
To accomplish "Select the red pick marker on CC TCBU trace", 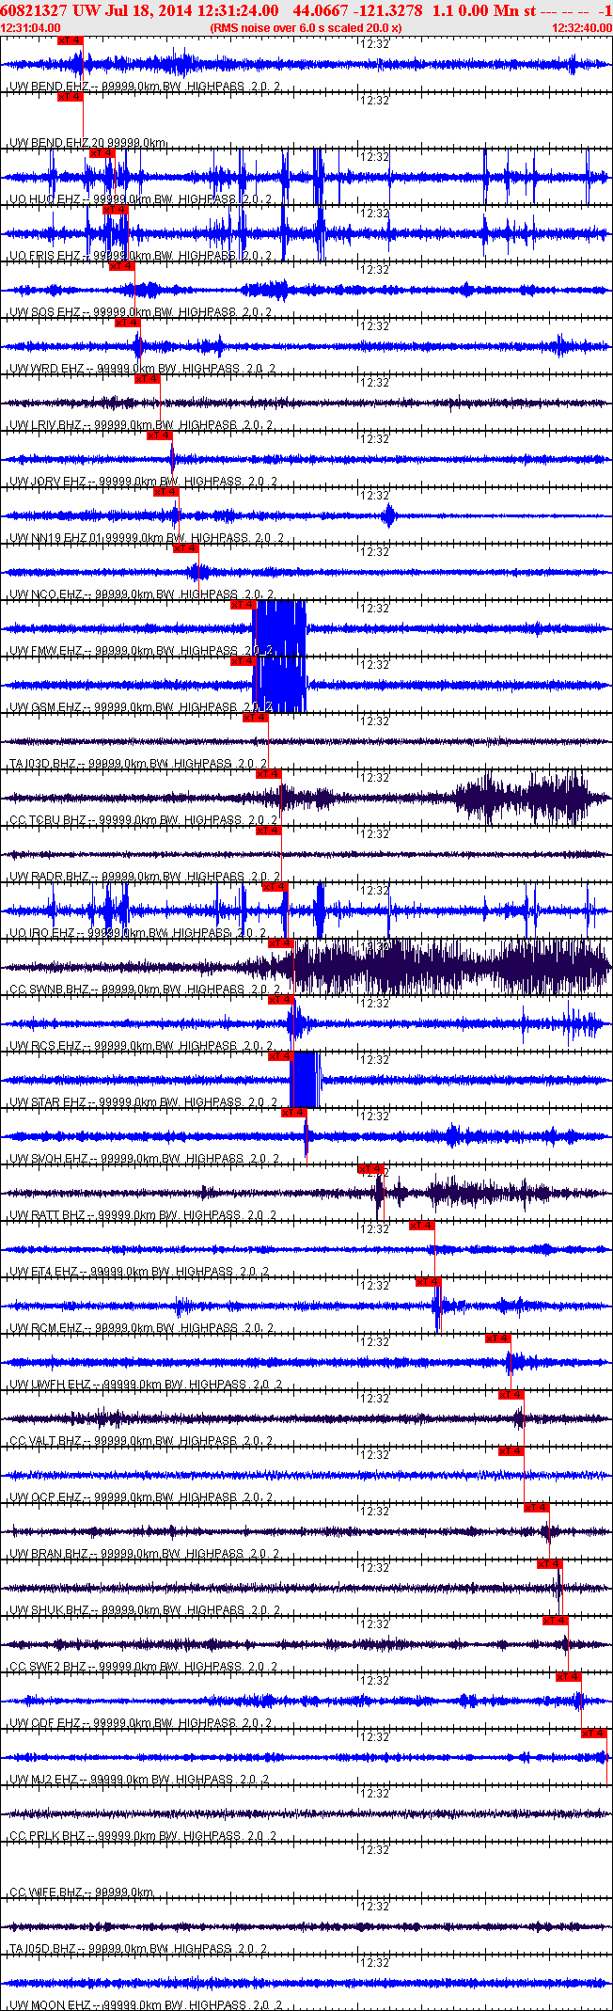I will point(268,774).
